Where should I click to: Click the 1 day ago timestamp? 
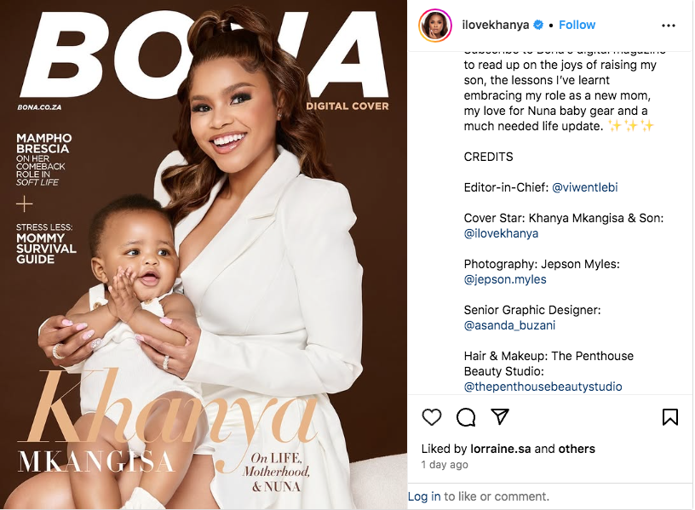click(x=445, y=465)
